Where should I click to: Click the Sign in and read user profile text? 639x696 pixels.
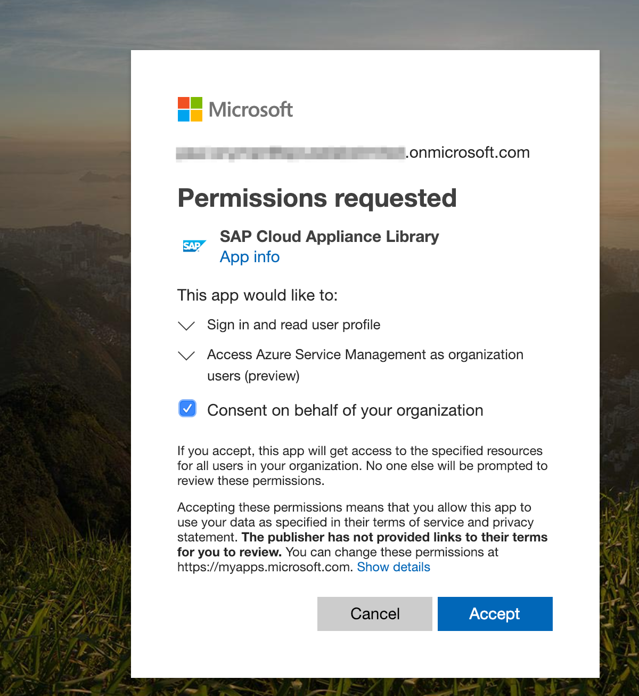(293, 325)
